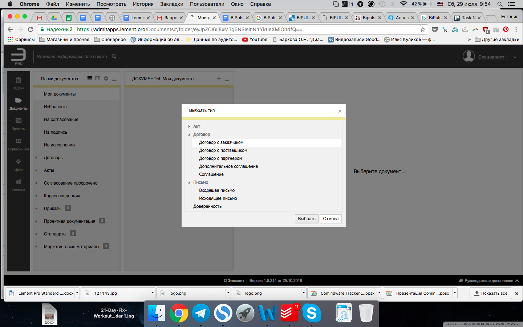The height and width of the screenshot is (327, 523).
Task: Open the Документы sidebar section
Action: click(x=19, y=104)
